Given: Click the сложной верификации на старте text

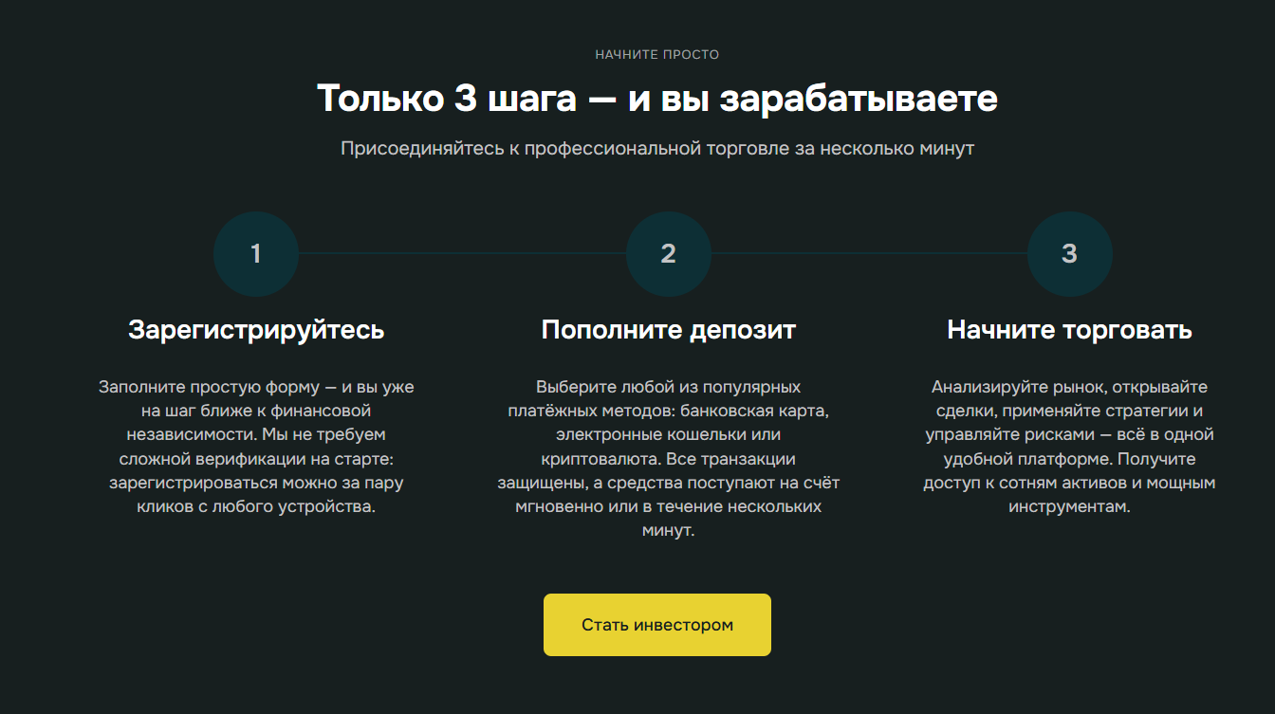Looking at the screenshot, I should [256, 459].
